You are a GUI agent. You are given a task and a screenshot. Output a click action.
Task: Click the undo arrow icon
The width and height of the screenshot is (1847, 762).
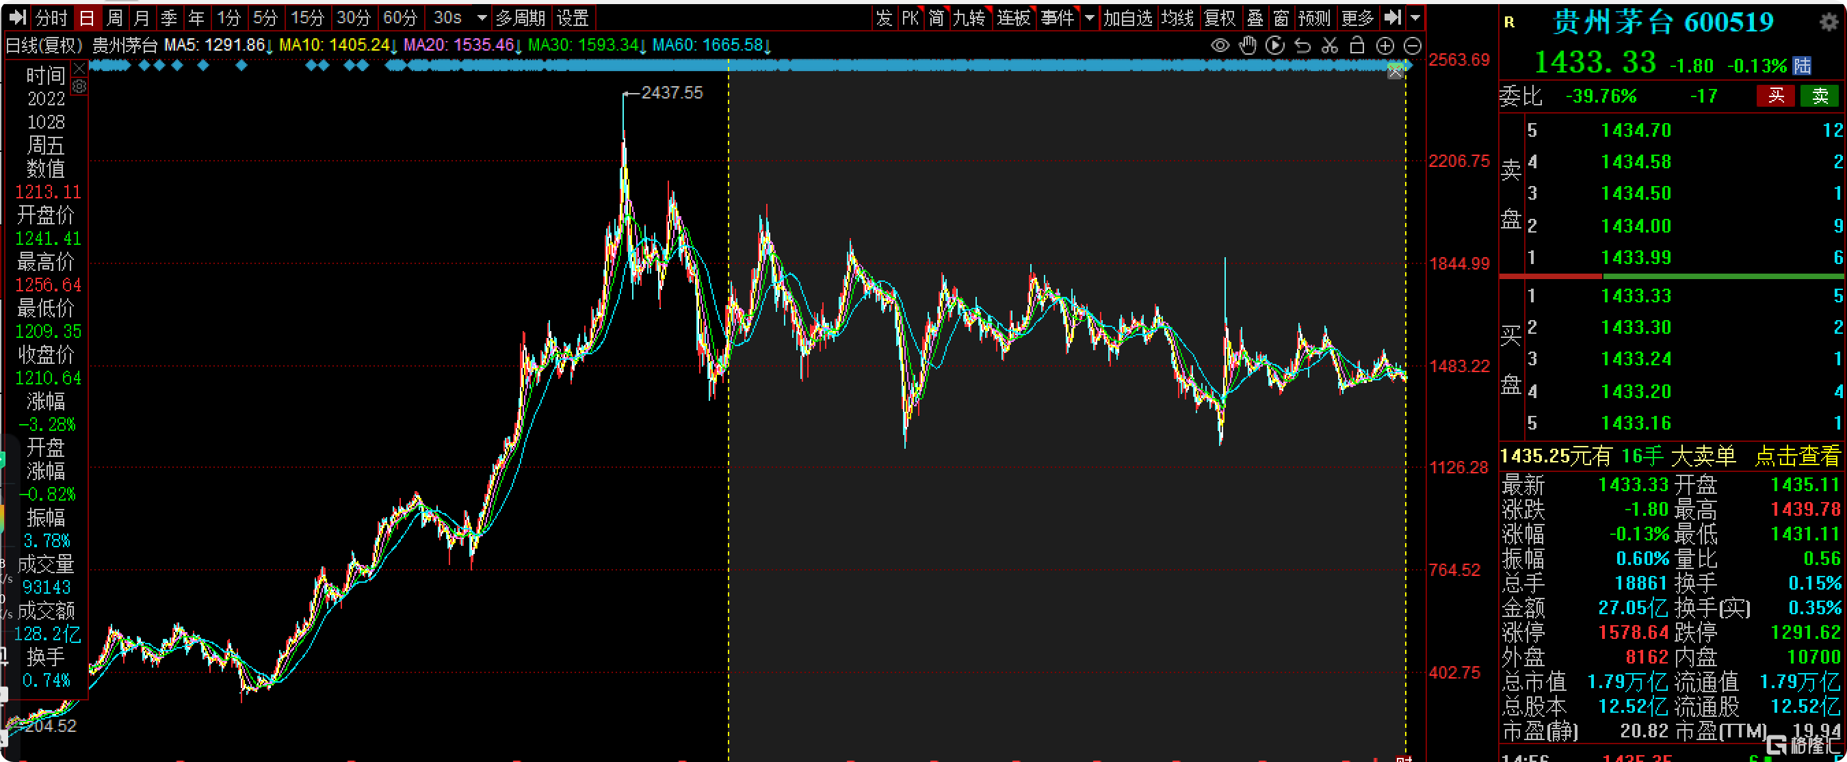(x=1302, y=46)
